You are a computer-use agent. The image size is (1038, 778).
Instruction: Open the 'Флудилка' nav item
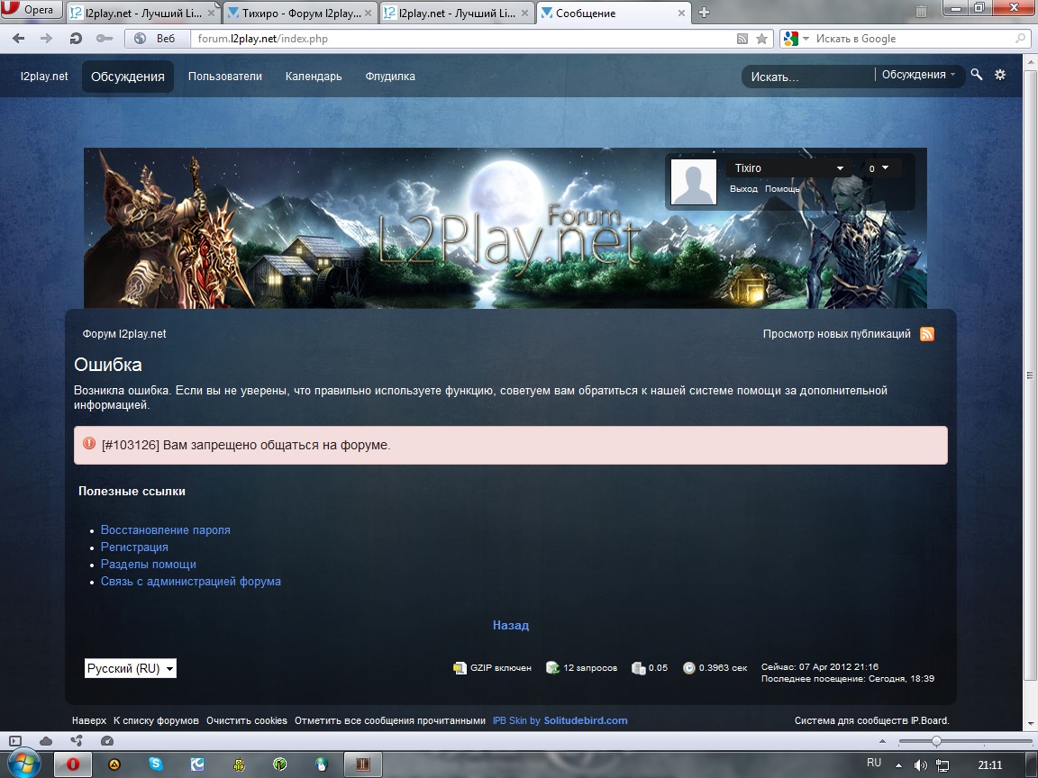point(390,76)
